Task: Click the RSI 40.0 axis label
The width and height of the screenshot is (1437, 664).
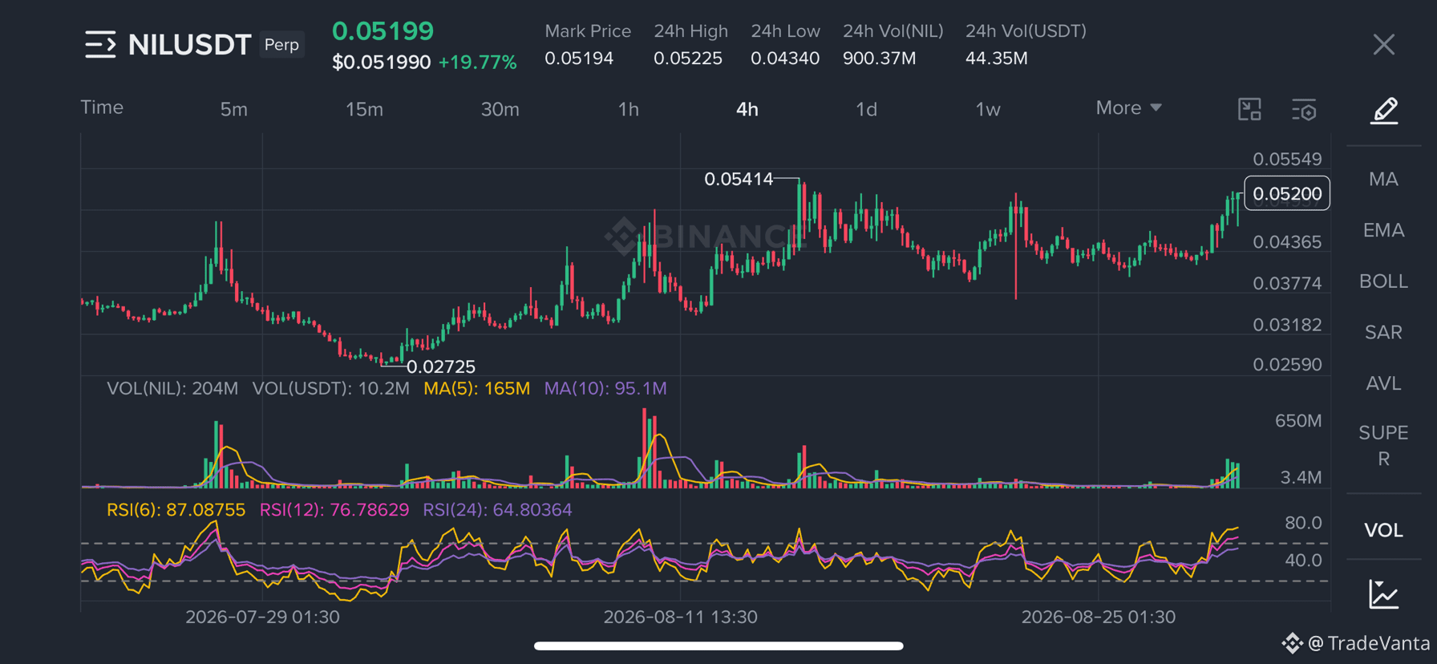Action: pyautogui.click(x=1302, y=560)
